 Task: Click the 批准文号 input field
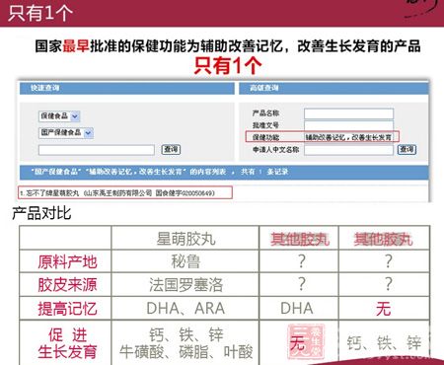[x=348, y=125]
